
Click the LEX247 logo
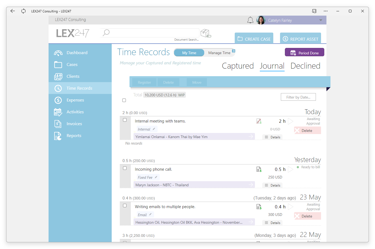(x=73, y=33)
